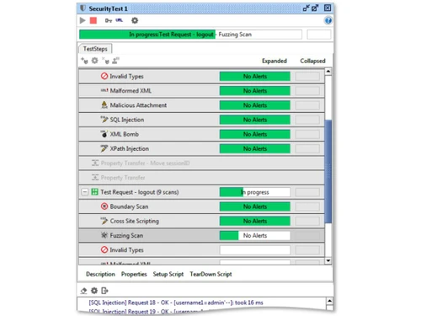Click No Alerts status of SQL Injection
This screenshot has height=316, width=421.
pyautogui.click(x=255, y=120)
